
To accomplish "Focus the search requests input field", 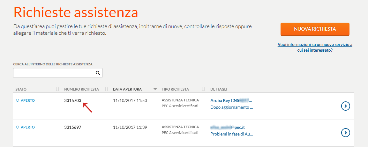I will 58,73.
